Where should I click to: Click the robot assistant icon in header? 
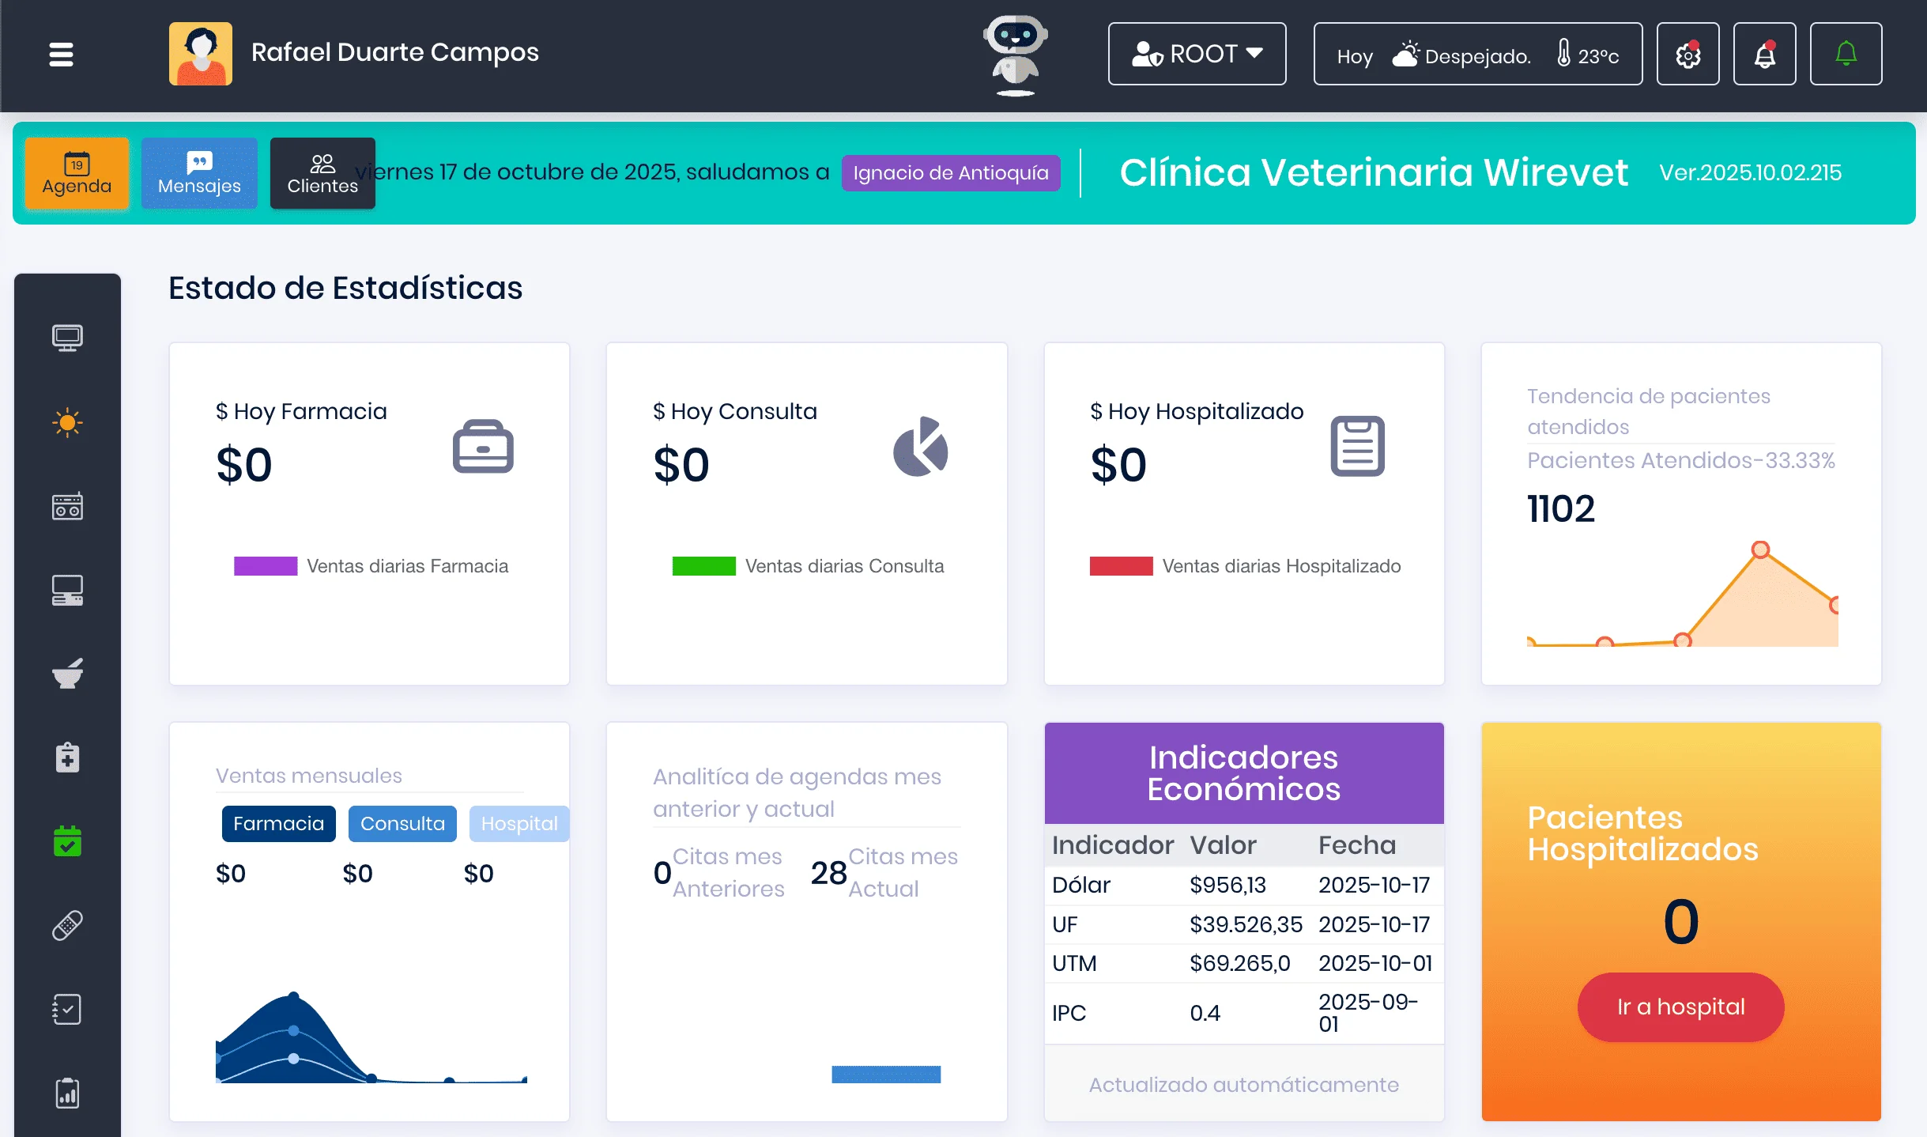click(1014, 55)
